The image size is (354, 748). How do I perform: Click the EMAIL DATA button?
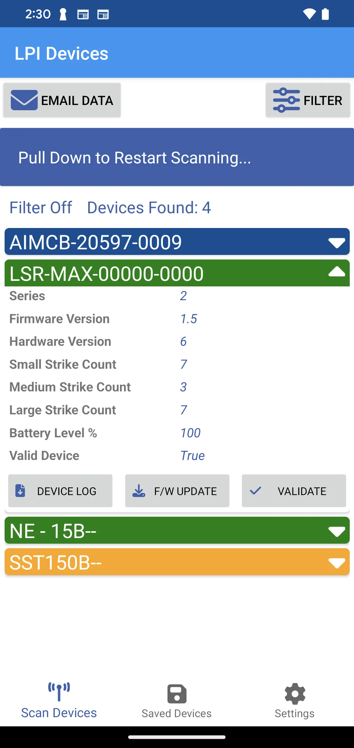pyautogui.click(x=62, y=100)
